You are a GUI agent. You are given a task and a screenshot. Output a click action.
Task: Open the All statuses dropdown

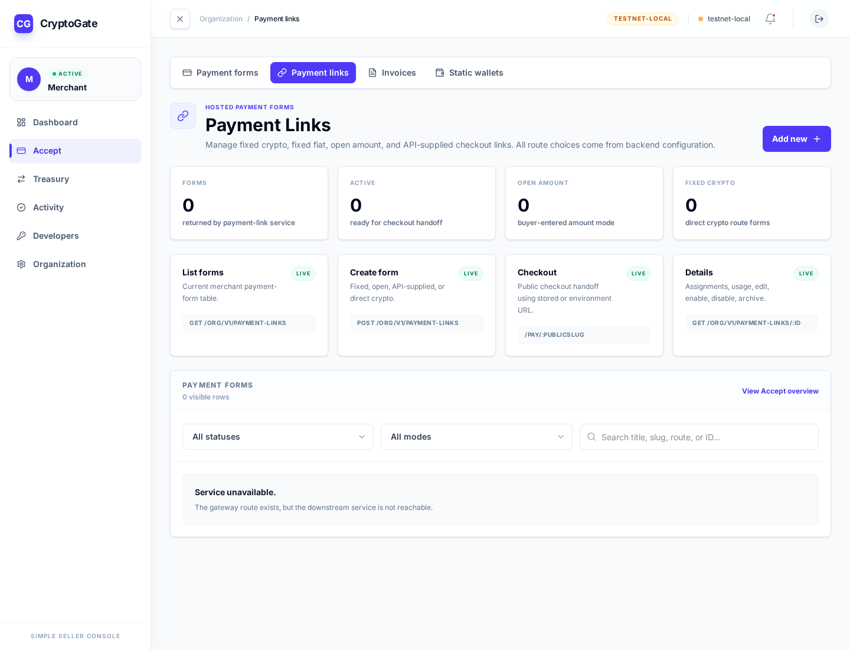(x=278, y=437)
